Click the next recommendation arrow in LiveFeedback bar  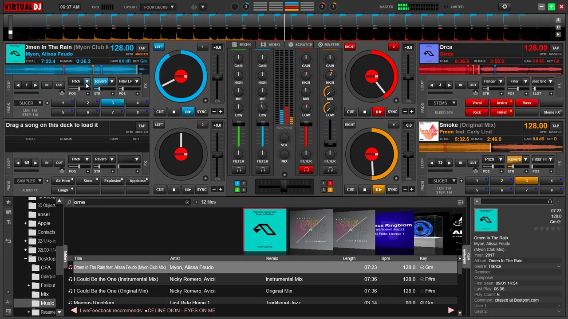(x=451, y=311)
